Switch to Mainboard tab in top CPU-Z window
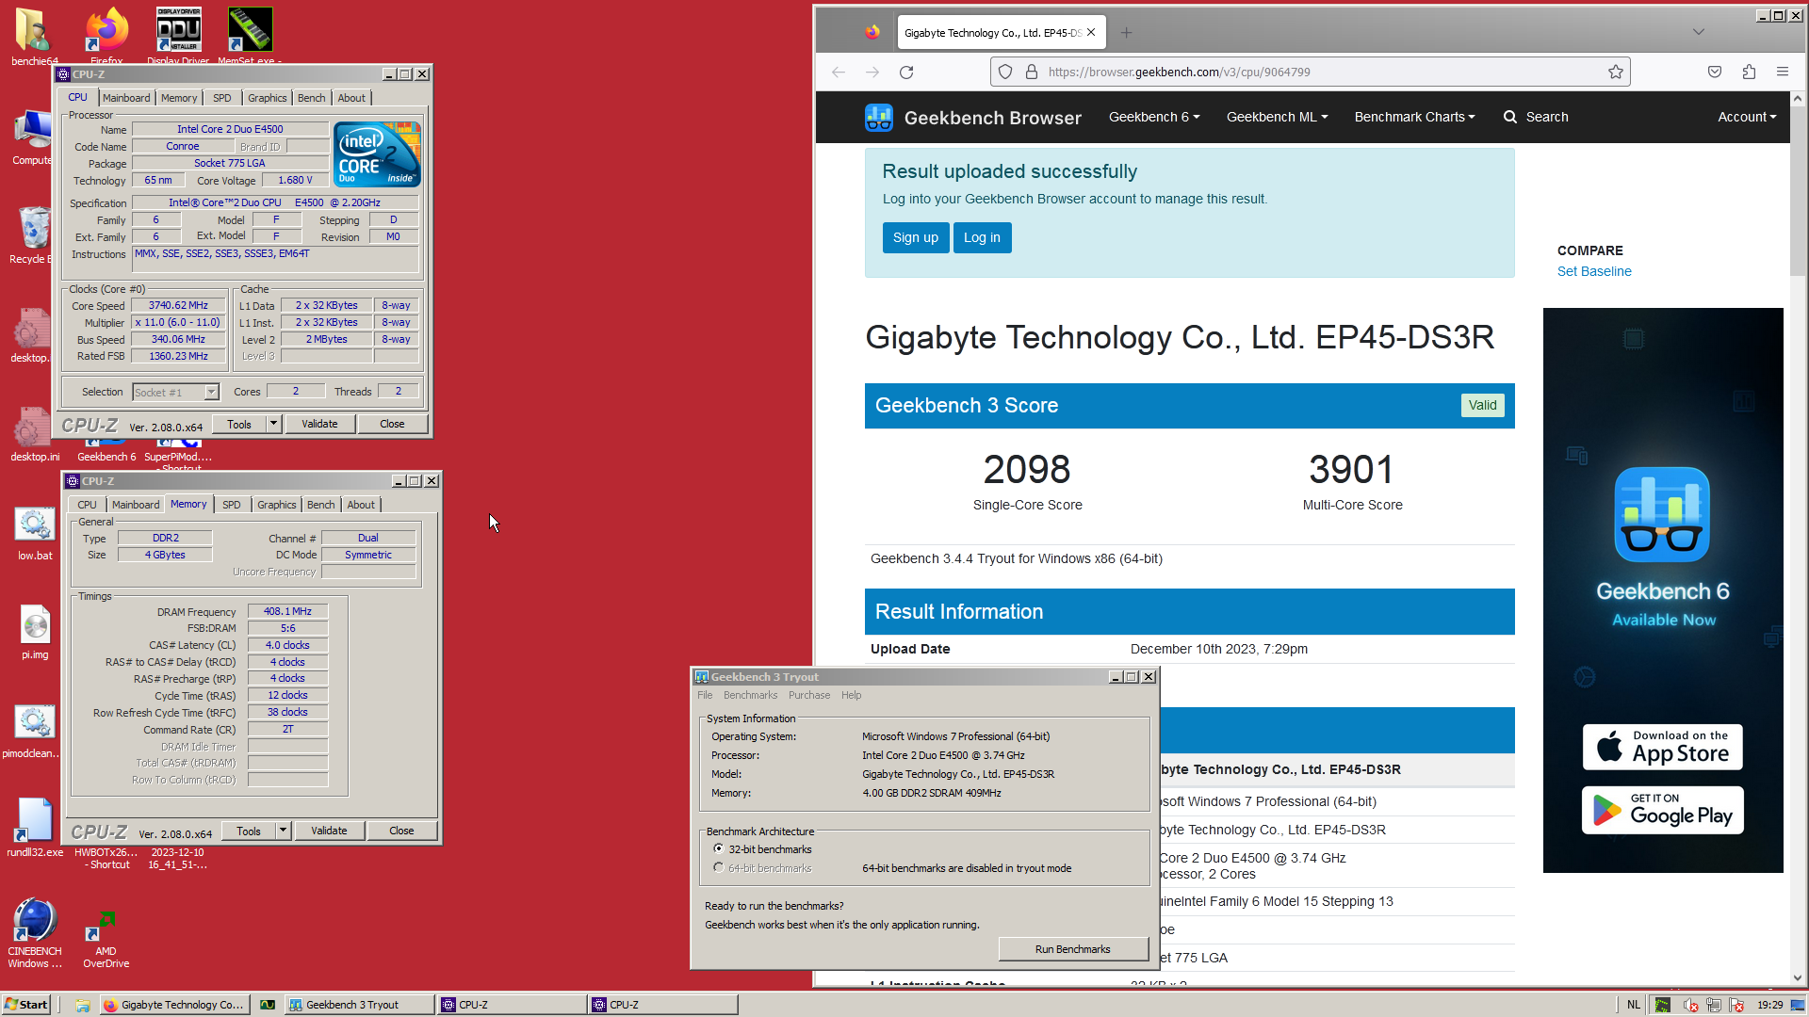Viewport: 1809px width, 1017px height. coord(126,98)
